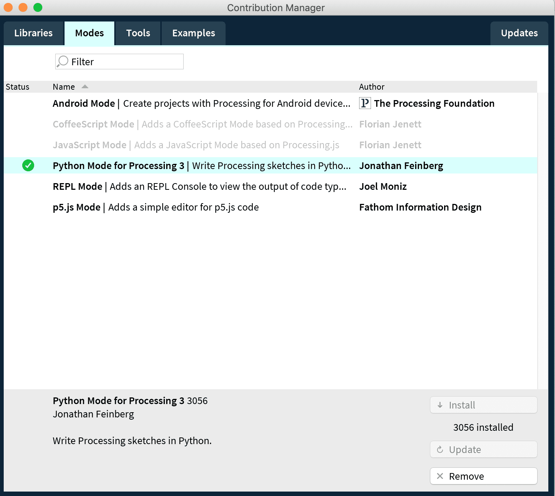Select the CoffeeScript Mode row

pos(202,124)
